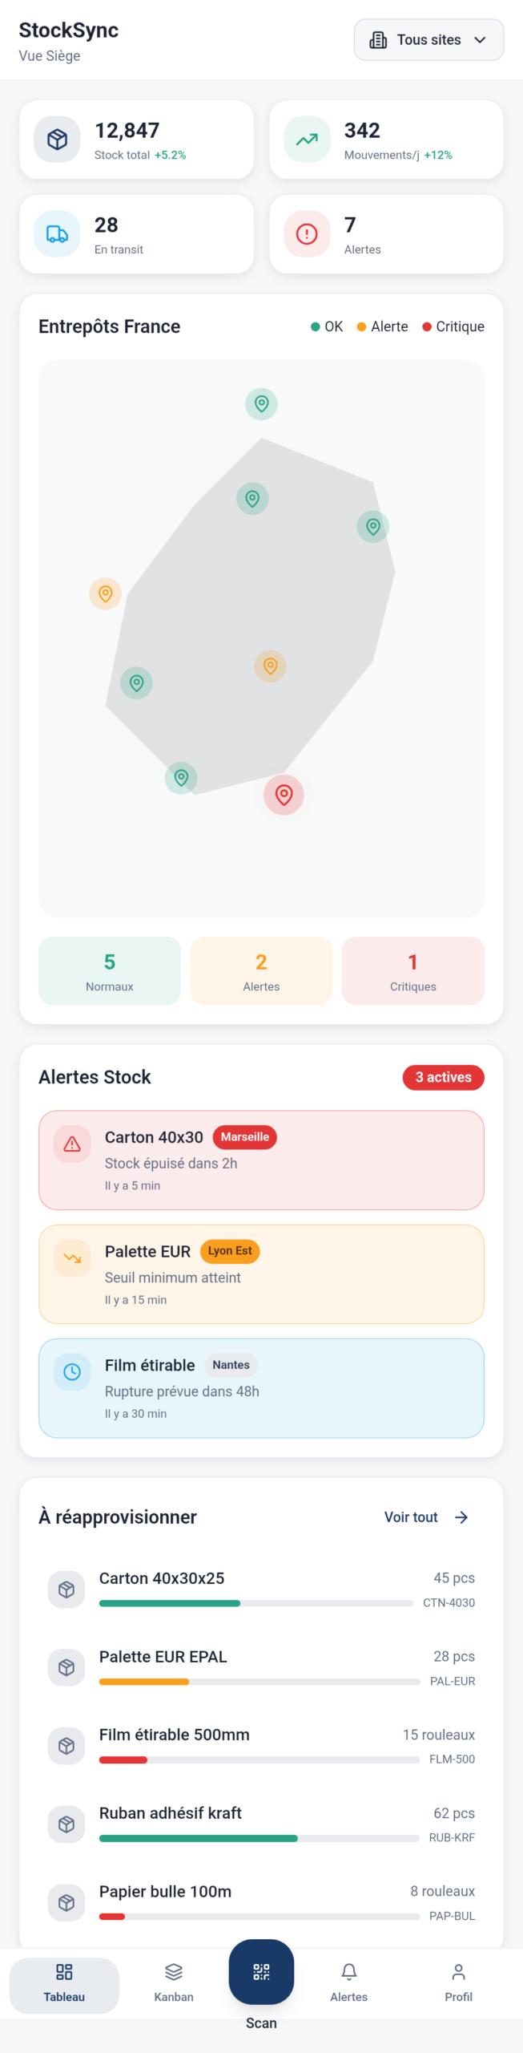The width and height of the screenshot is (523, 2053).
Task: Open the Tous sites dropdown
Action: pos(428,40)
